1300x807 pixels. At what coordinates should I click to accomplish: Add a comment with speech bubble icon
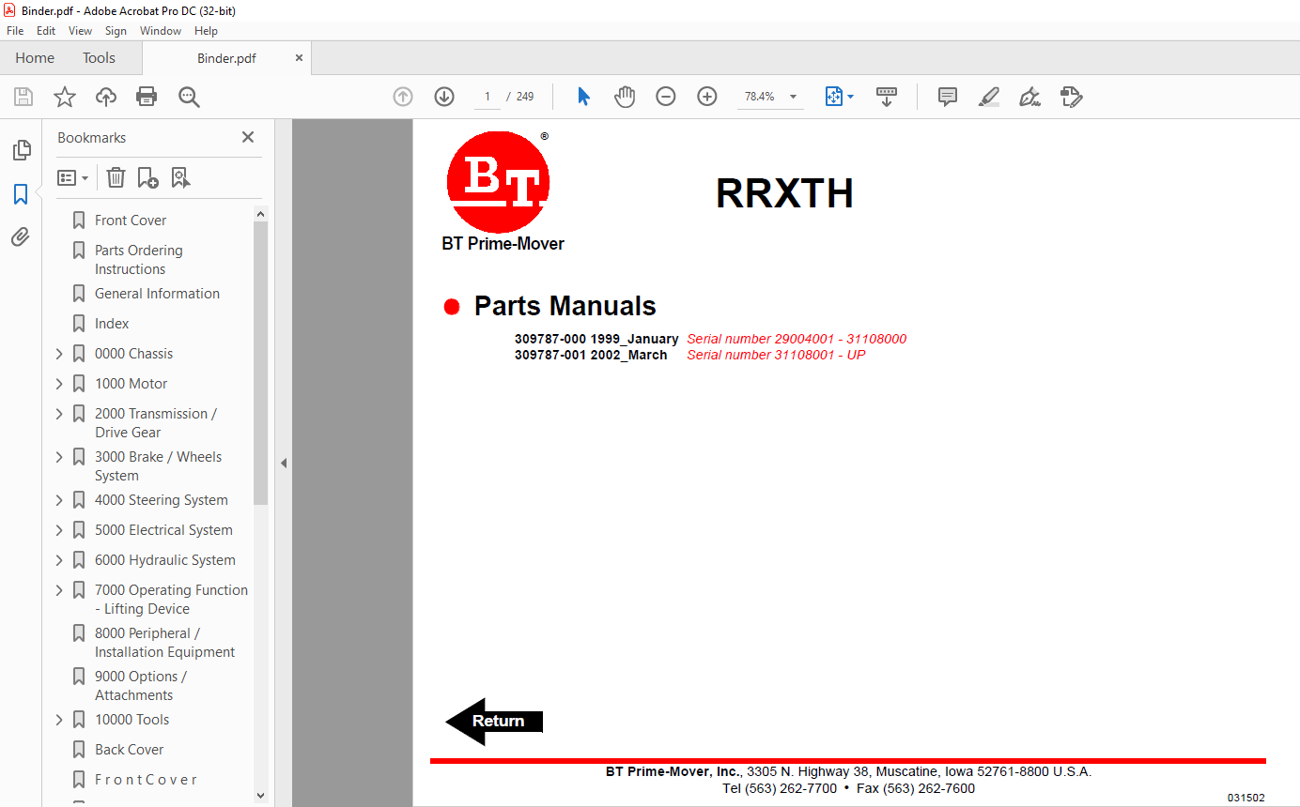(948, 97)
